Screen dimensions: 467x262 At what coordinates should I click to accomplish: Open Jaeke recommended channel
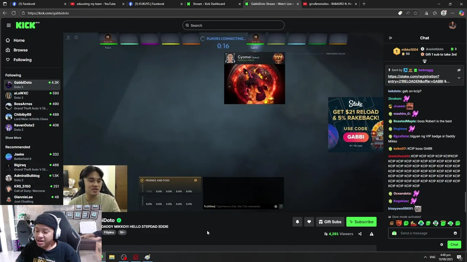(x=32, y=156)
